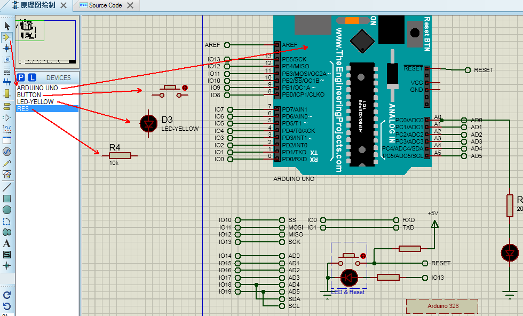Select BUTTON in device list
Screen dimensions: 523x316
coord(47,95)
